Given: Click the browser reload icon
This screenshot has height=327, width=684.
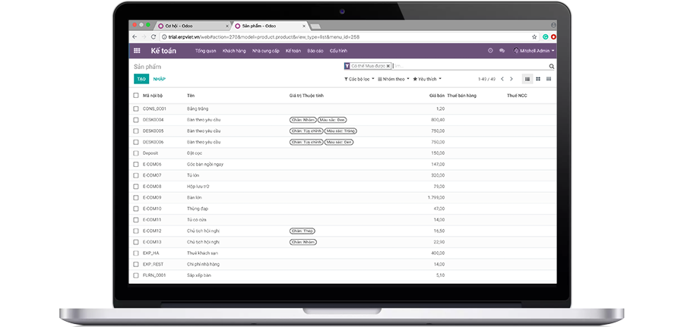Looking at the screenshot, I should click(x=154, y=36).
